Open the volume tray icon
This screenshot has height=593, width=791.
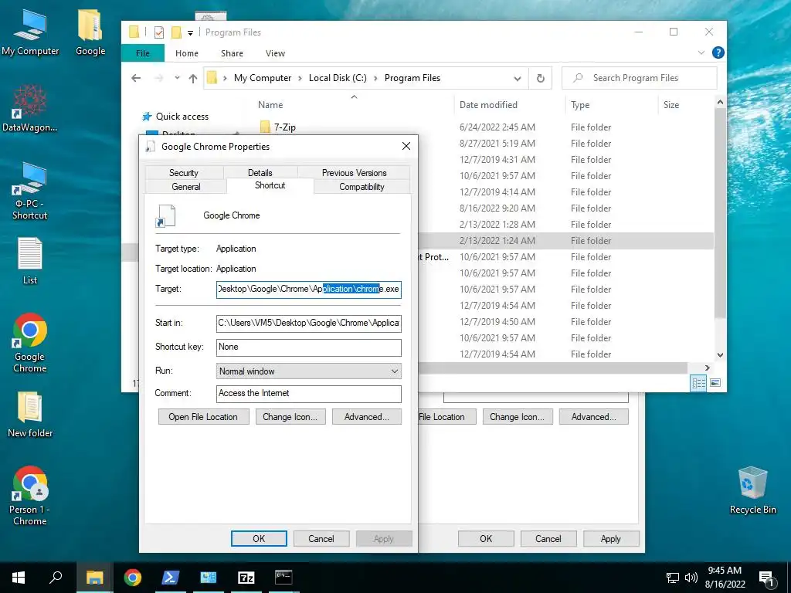(x=691, y=578)
